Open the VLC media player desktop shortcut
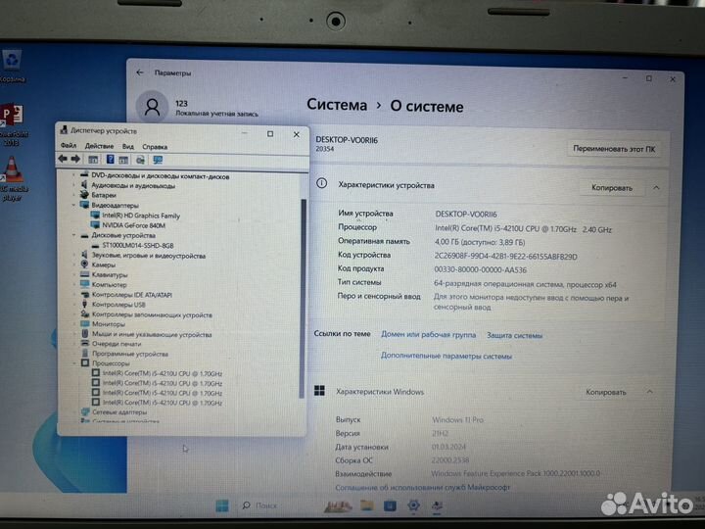This screenshot has width=705, height=529. click(x=13, y=178)
